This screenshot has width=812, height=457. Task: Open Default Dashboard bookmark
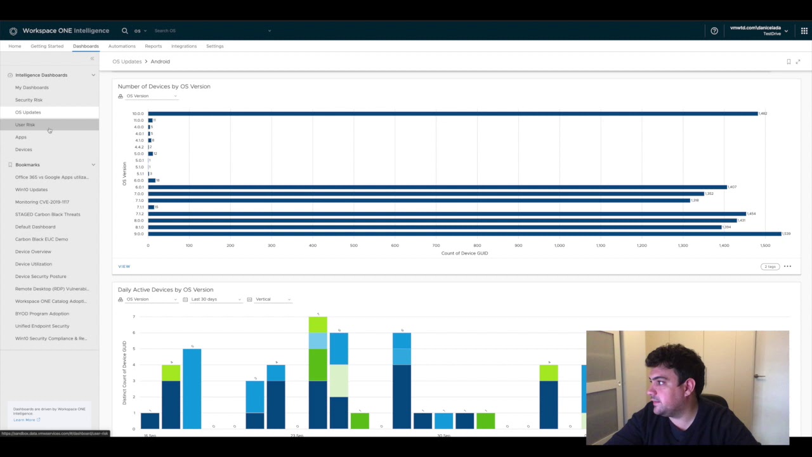point(35,227)
